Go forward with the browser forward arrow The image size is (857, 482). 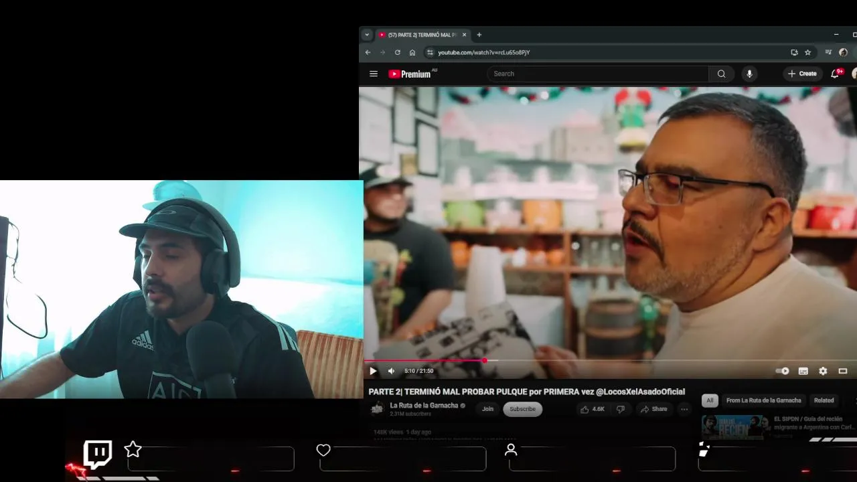(x=382, y=52)
